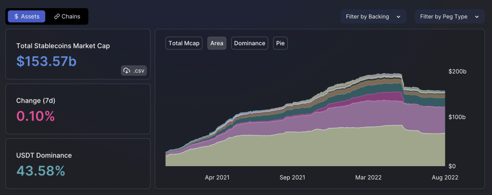Click the chevron arrow on Filter by Peg Type
Image resolution: width=492 pixels, height=195 pixels.
[476, 16]
